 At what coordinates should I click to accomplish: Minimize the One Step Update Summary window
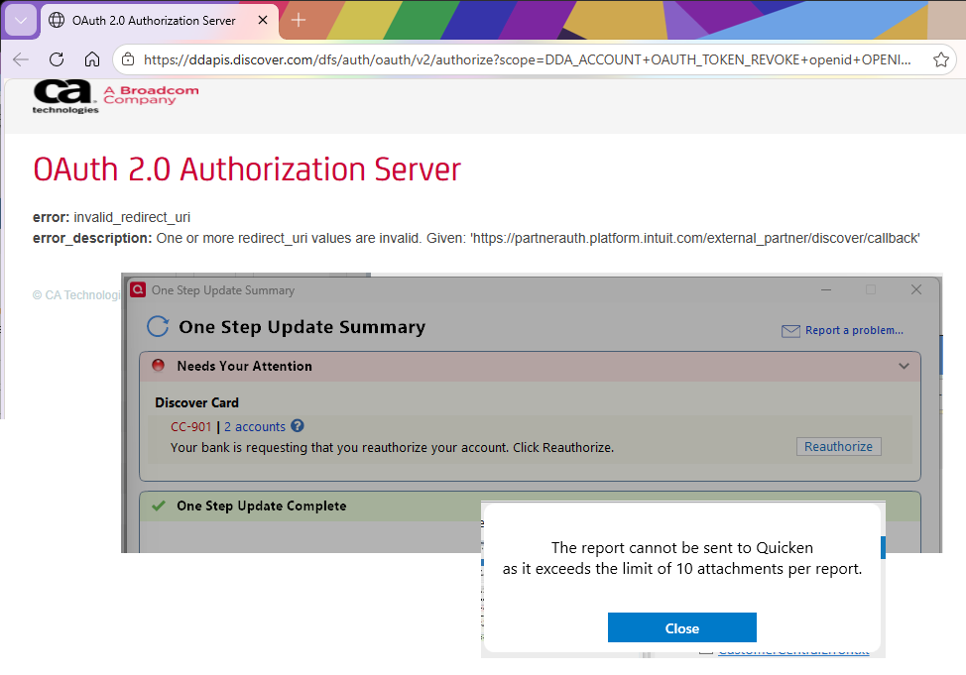click(826, 289)
